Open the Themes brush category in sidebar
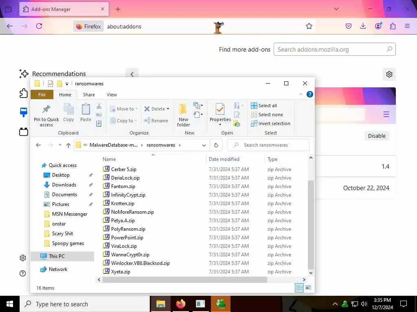The width and height of the screenshot is (417, 312). pyautogui.click(x=23, y=112)
